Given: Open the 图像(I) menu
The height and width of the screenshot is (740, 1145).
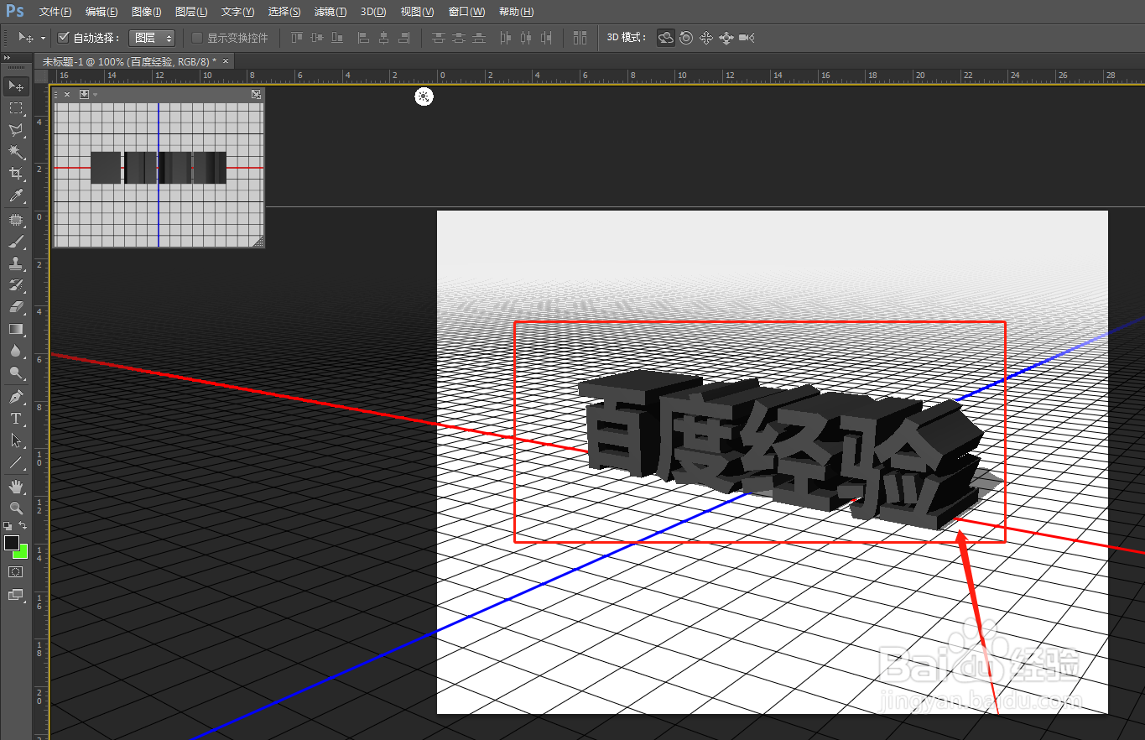Looking at the screenshot, I should [x=147, y=12].
